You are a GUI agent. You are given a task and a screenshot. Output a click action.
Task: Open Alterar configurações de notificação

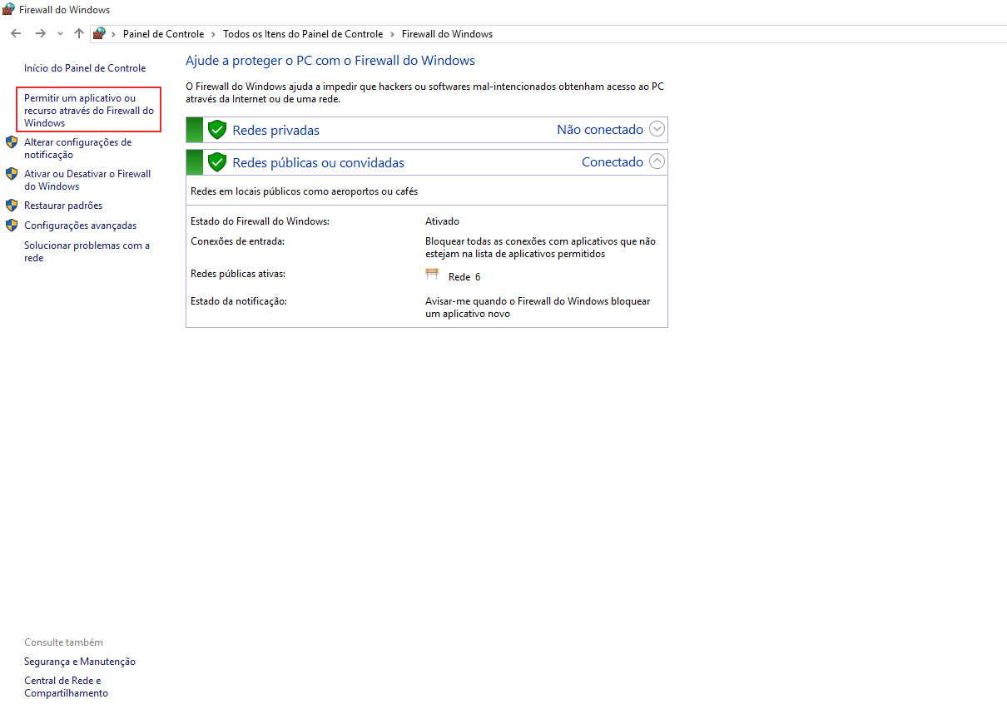tap(77, 148)
